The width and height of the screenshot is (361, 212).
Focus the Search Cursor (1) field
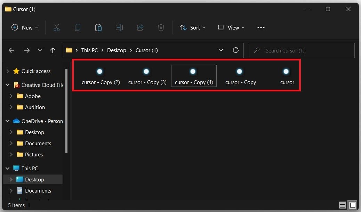click(x=301, y=50)
